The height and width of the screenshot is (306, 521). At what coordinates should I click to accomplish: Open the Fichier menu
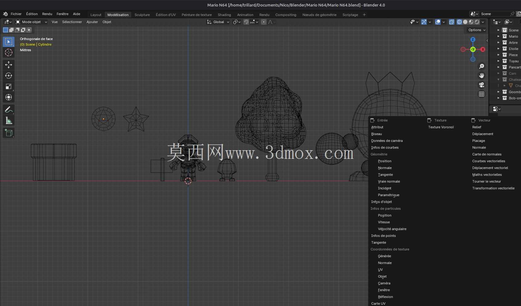pos(16,14)
